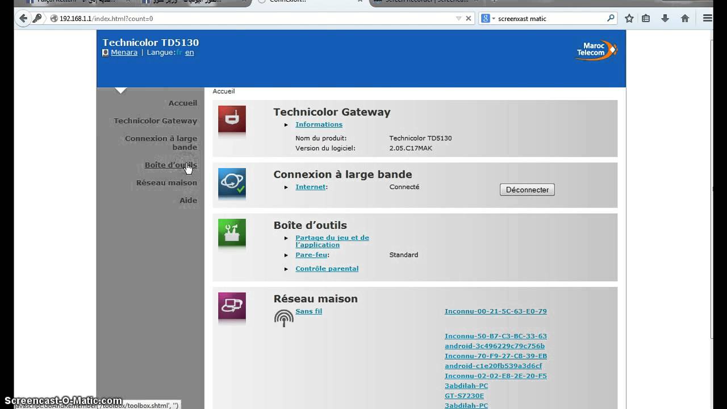Click the purple home network icon

232,306
